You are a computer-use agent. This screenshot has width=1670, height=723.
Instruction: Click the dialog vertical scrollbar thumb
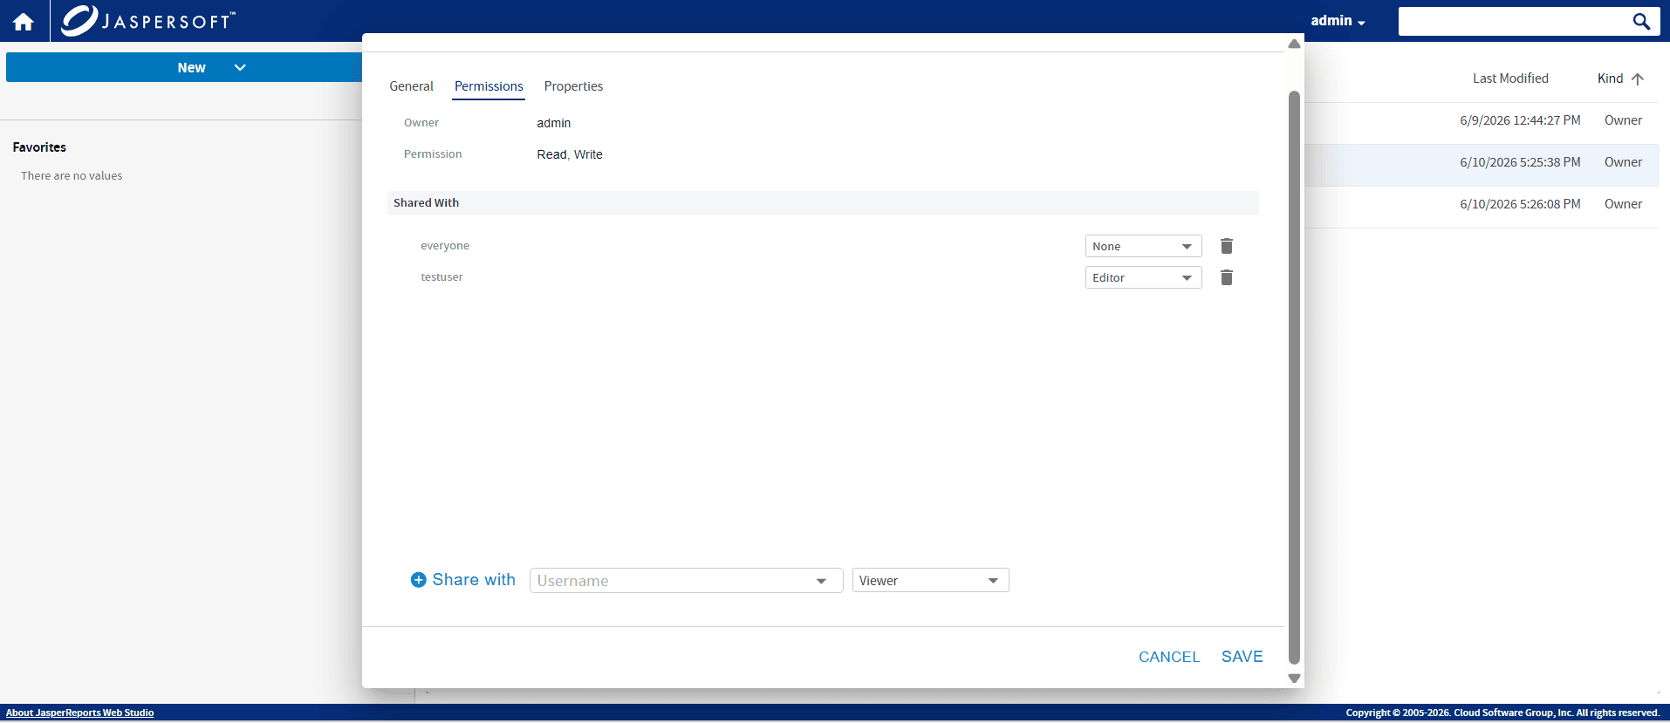pyautogui.click(x=1294, y=378)
